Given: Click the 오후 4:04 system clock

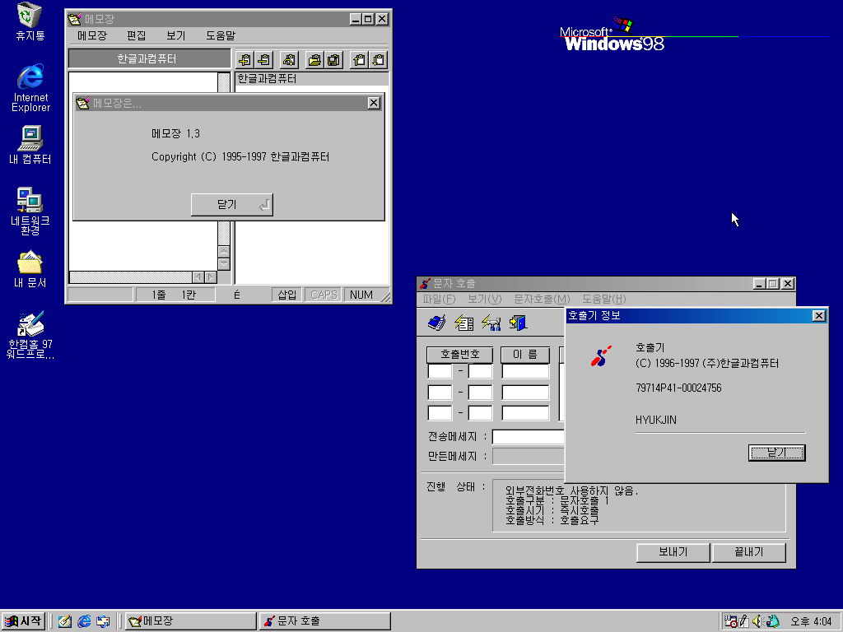Looking at the screenshot, I should point(811,622).
